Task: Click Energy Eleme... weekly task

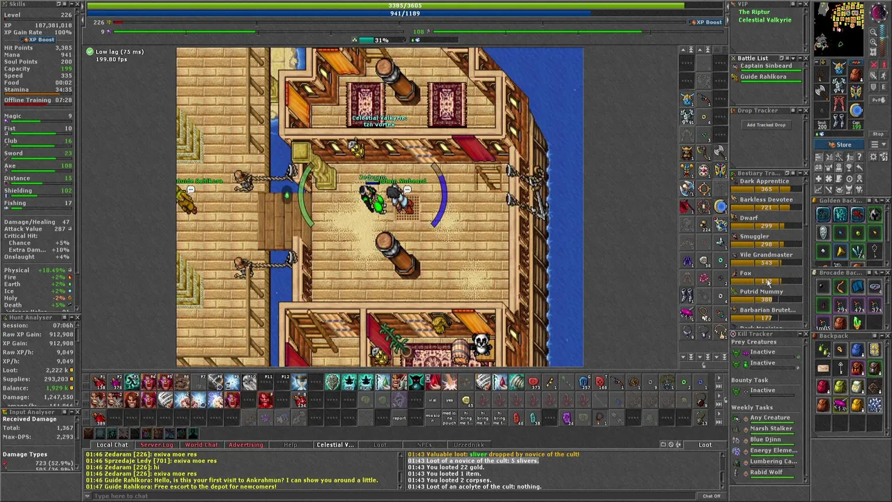Action: pyautogui.click(x=769, y=451)
